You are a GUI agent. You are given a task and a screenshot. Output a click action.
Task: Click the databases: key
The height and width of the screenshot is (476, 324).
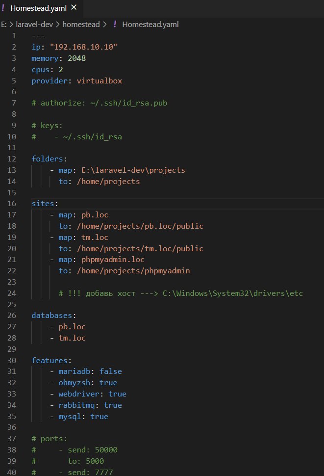[x=53, y=316]
